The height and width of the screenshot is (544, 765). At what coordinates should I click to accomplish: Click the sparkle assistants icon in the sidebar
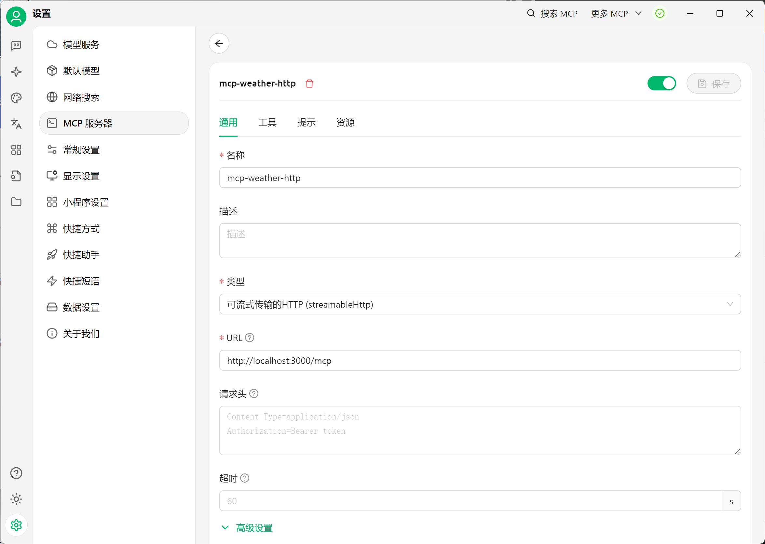pyautogui.click(x=16, y=72)
